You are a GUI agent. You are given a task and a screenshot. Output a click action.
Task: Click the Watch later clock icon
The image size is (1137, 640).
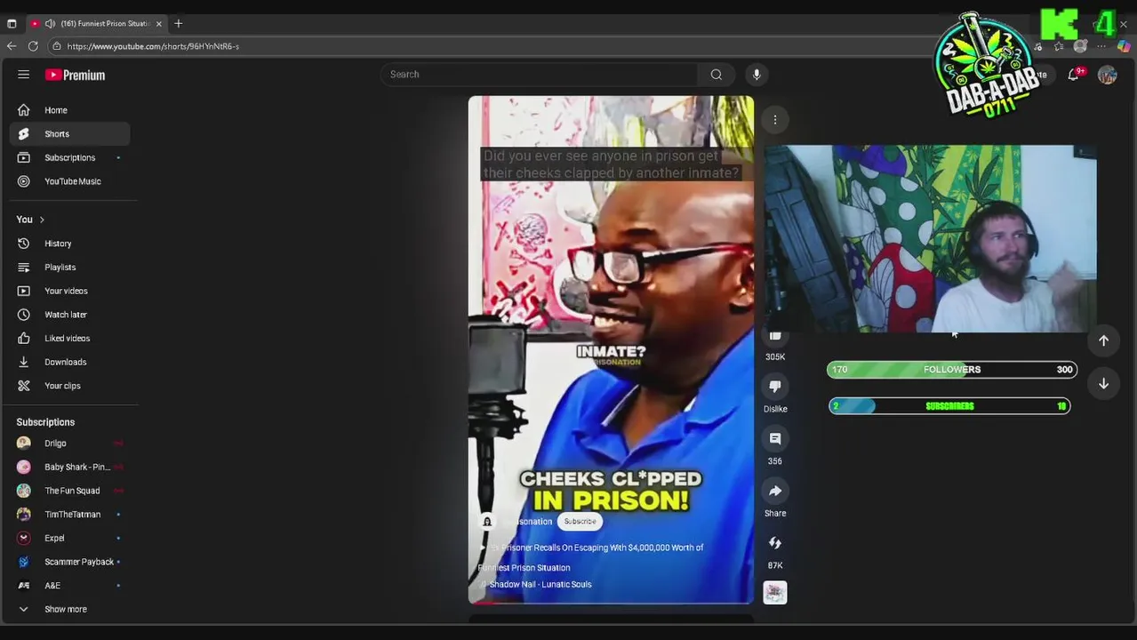[24, 315]
